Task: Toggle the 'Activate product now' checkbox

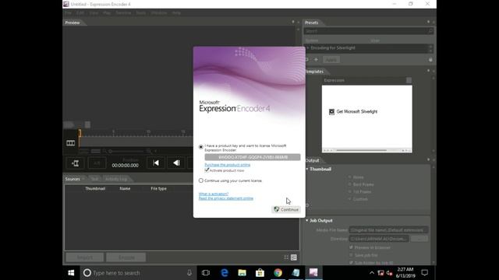Action: (x=207, y=170)
